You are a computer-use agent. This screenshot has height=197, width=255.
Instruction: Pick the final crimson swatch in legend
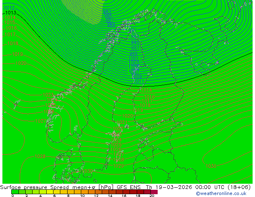pyautogui.click(x=154, y=192)
